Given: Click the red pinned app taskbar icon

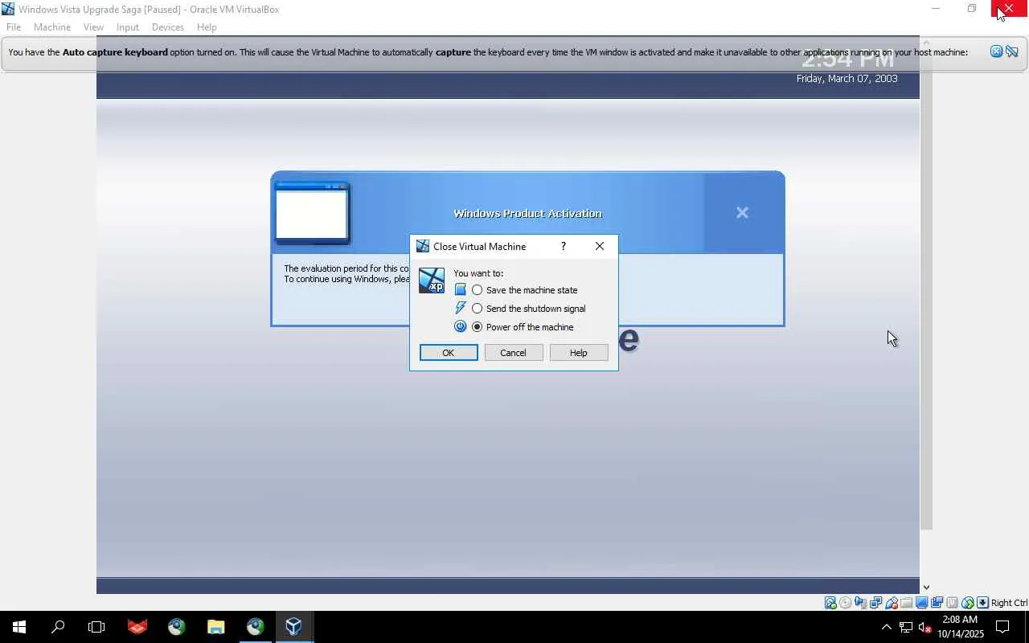Looking at the screenshot, I should (137, 627).
